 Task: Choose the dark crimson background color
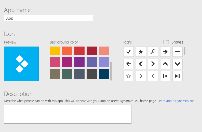[92, 51]
